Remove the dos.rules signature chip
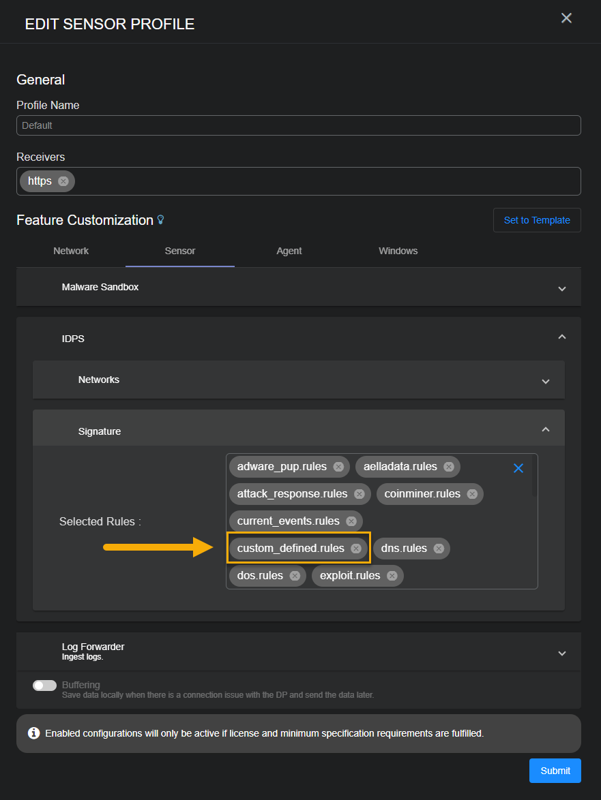 (295, 575)
